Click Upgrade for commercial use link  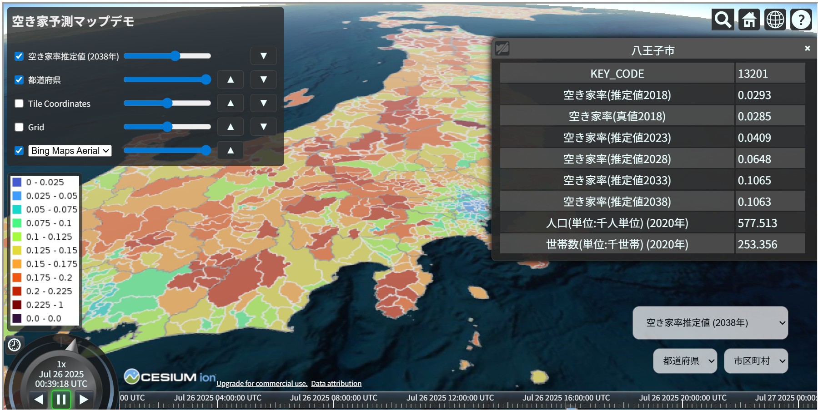tap(262, 384)
